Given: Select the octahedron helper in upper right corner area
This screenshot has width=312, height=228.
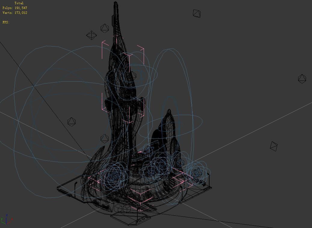Looking at the screenshot, I should (x=197, y=13).
